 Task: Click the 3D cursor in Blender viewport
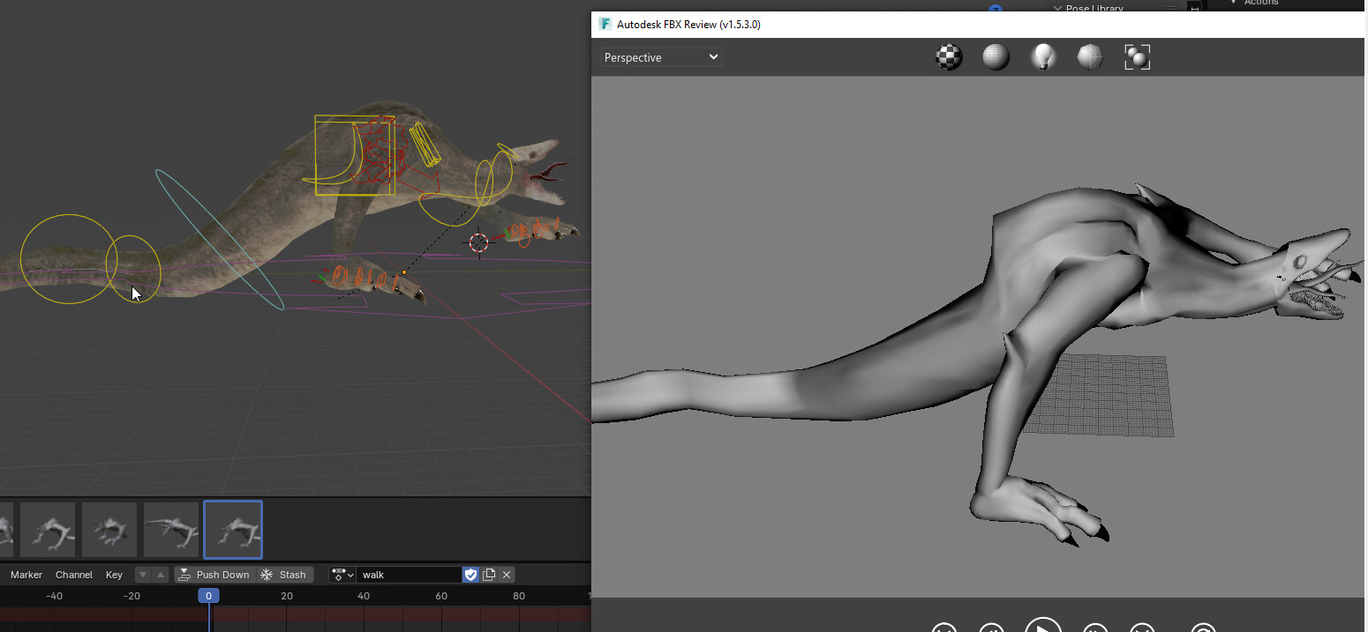click(x=478, y=242)
